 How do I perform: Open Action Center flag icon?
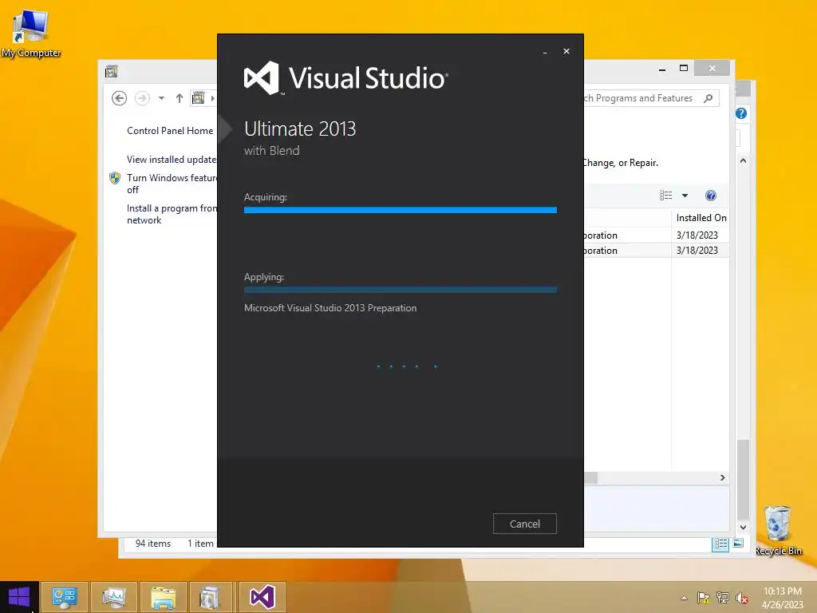click(x=704, y=598)
